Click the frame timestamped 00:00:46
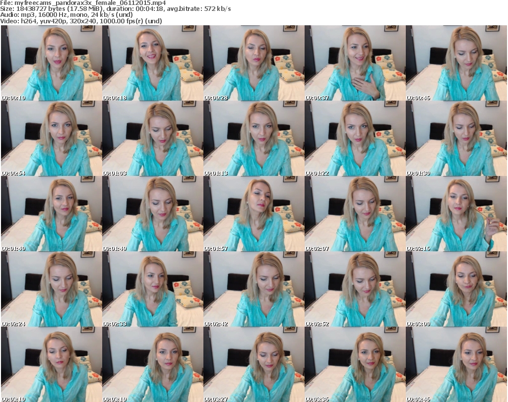508x402 pixels. [x=456, y=63]
